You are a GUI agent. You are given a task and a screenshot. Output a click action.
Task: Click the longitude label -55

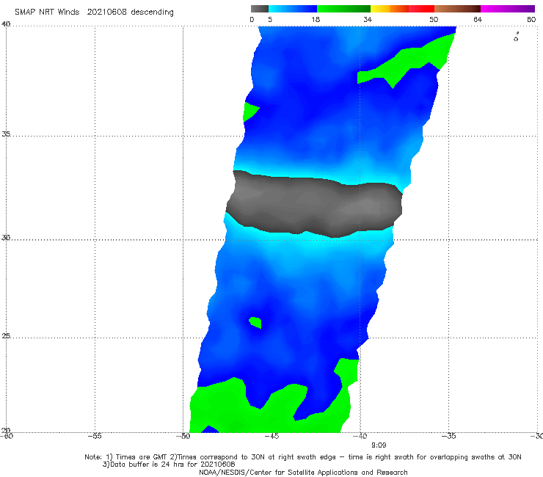click(95, 436)
